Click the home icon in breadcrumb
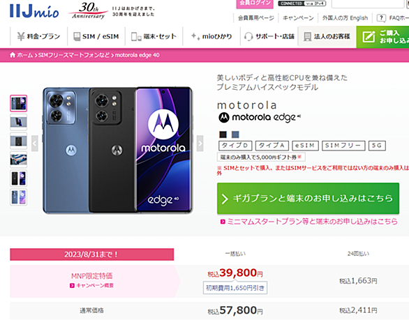 [x=13, y=55]
